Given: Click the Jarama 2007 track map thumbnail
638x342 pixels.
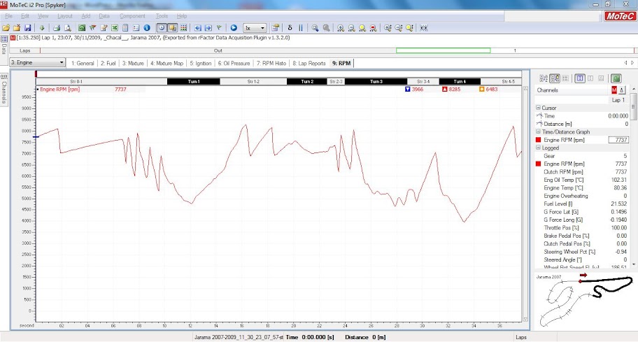Looking at the screenshot, I should click(x=585, y=300).
